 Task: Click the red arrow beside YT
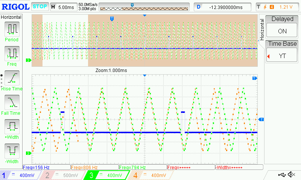[x=268, y=56]
